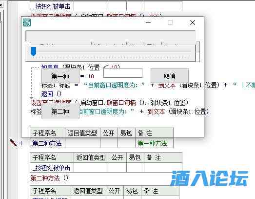Click the blue slider thumb
This screenshot has height=199, width=255.
(33, 51)
